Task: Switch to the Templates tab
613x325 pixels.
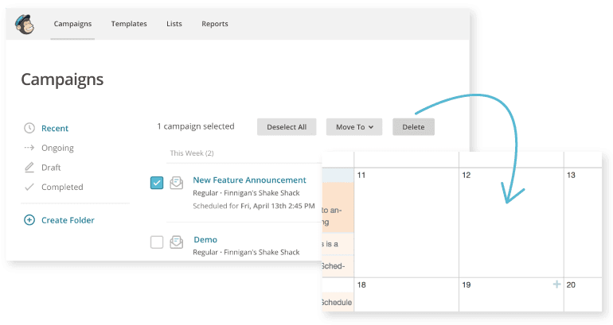Action: tap(129, 24)
